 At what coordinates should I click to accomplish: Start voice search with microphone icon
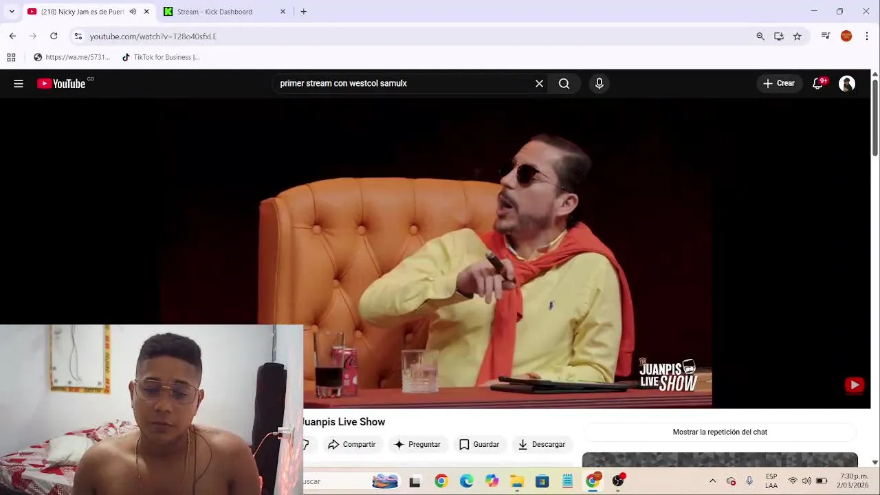599,83
